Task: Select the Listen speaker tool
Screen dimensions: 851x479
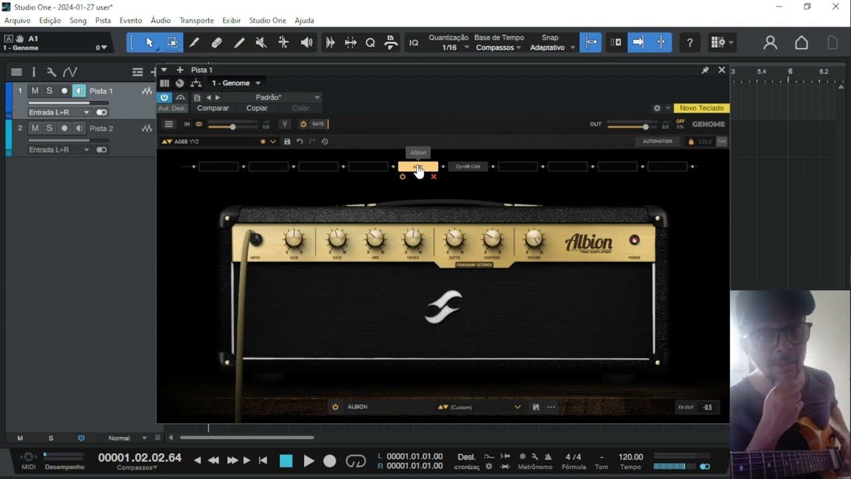Action: pos(306,43)
